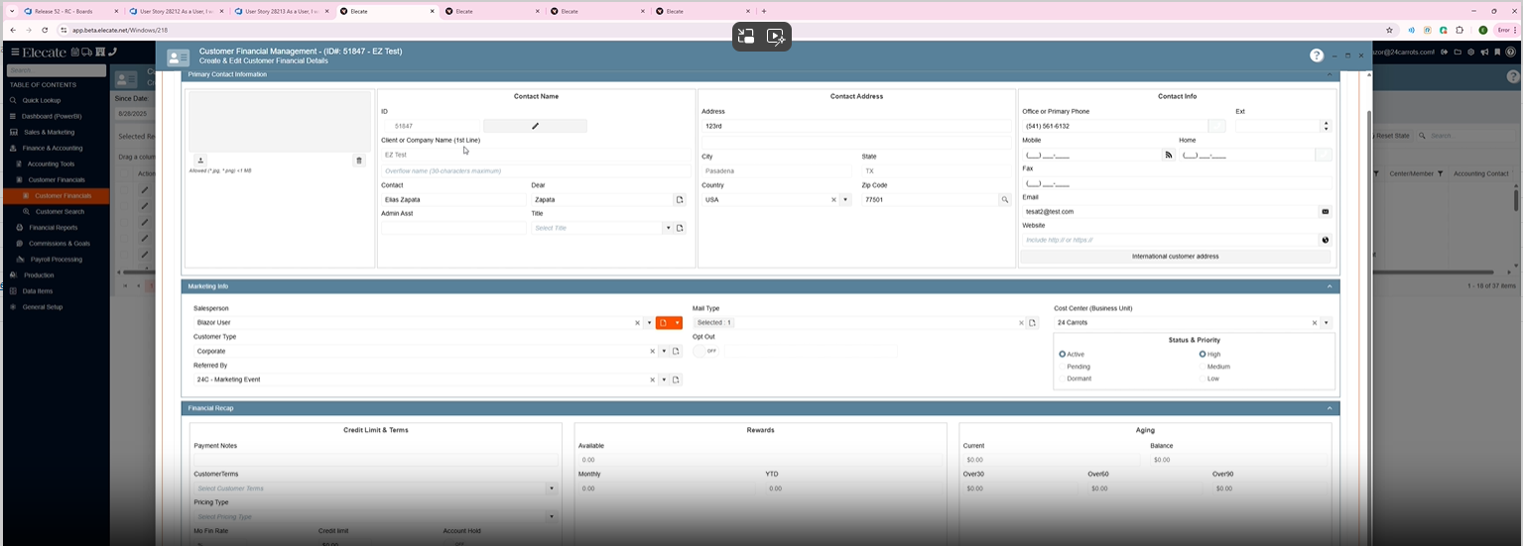Collapse the Marketing Info section
Viewport: 1523px width, 546px height.
[1329, 286]
